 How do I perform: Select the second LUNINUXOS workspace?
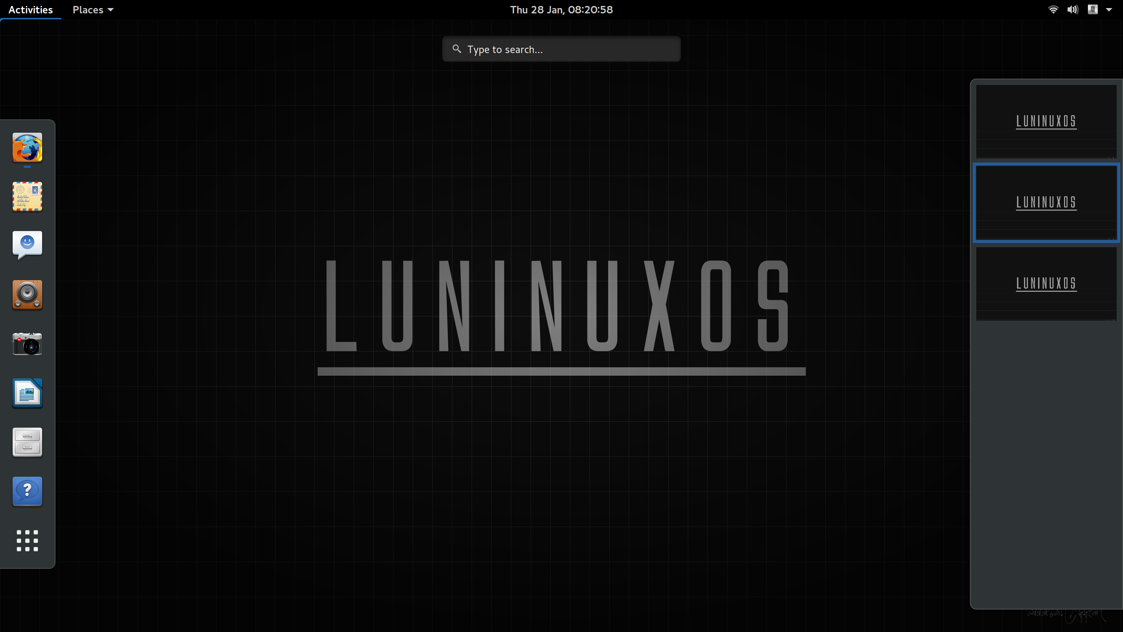click(x=1046, y=202)
